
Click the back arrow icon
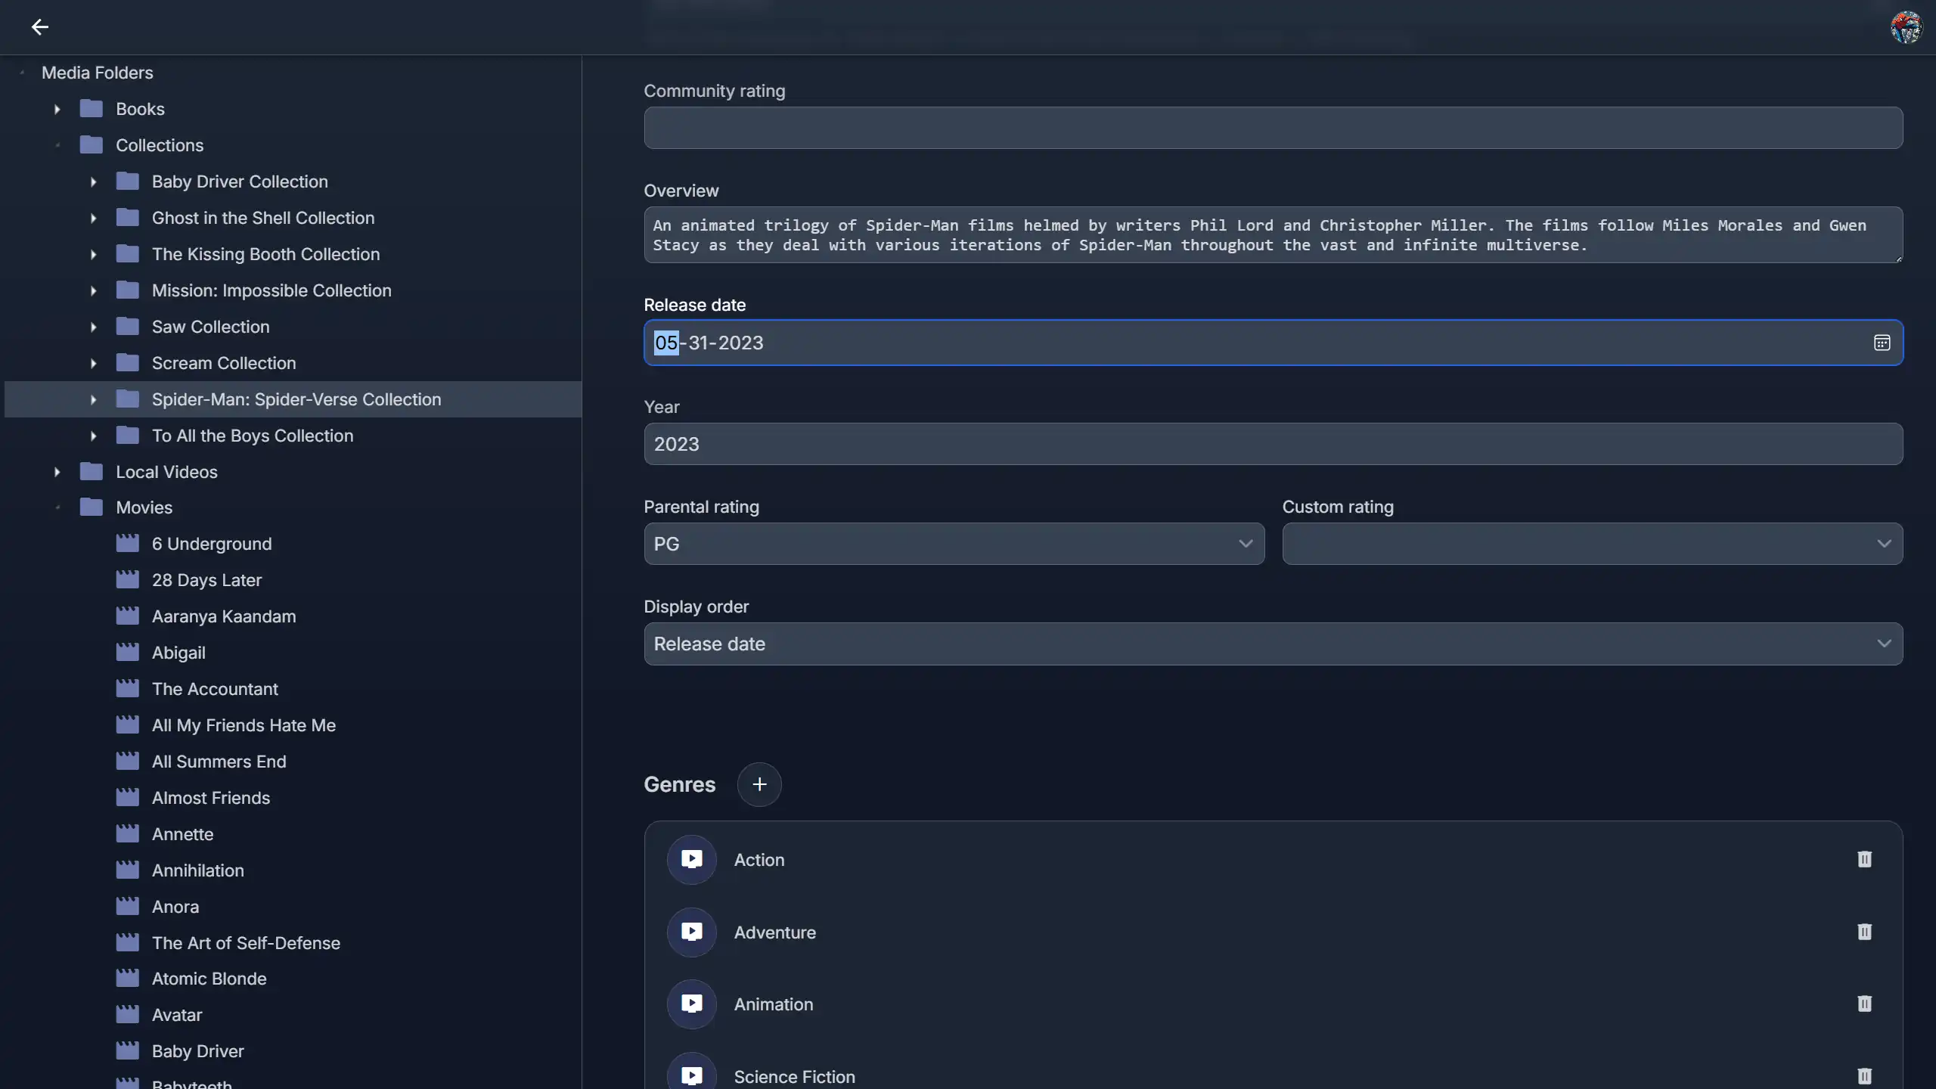39,27
